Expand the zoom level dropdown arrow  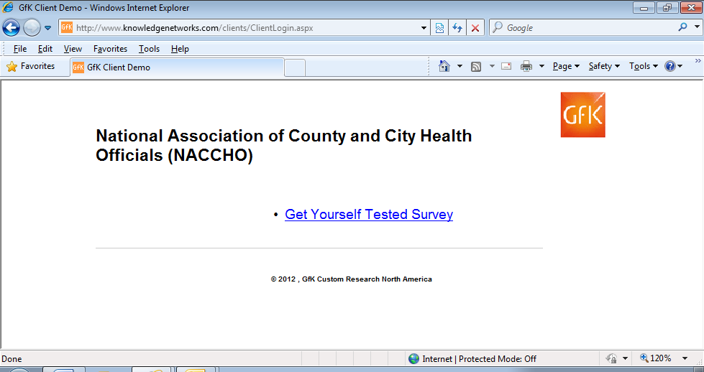click(x=685, y=358)
